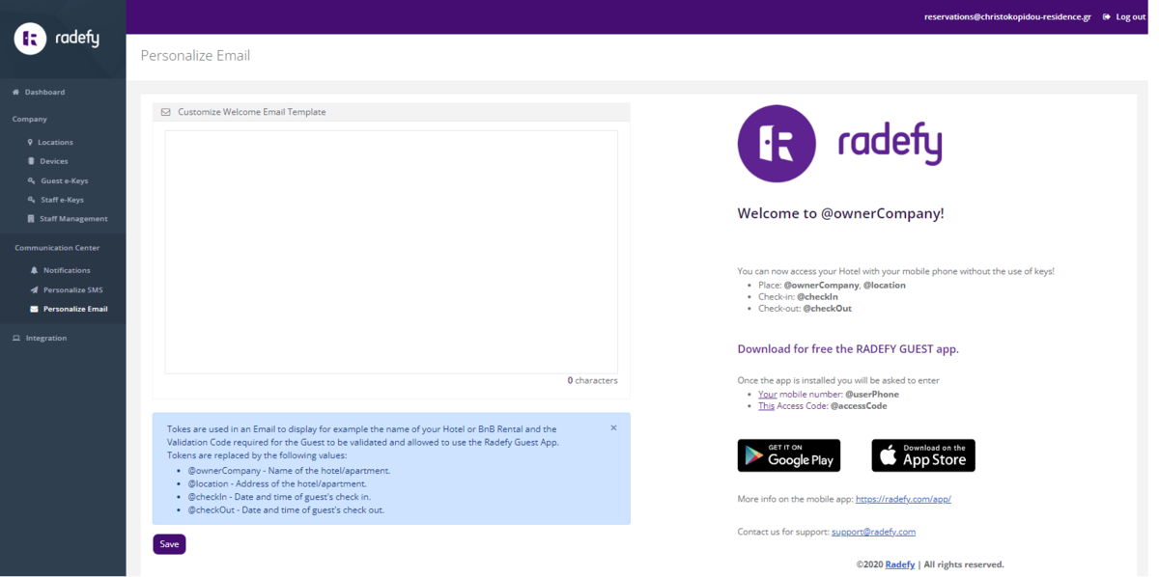This screenshot has height=577, width=1159.
Task: Click the '0 characters' counter
Action: click(x=592, y=380)
